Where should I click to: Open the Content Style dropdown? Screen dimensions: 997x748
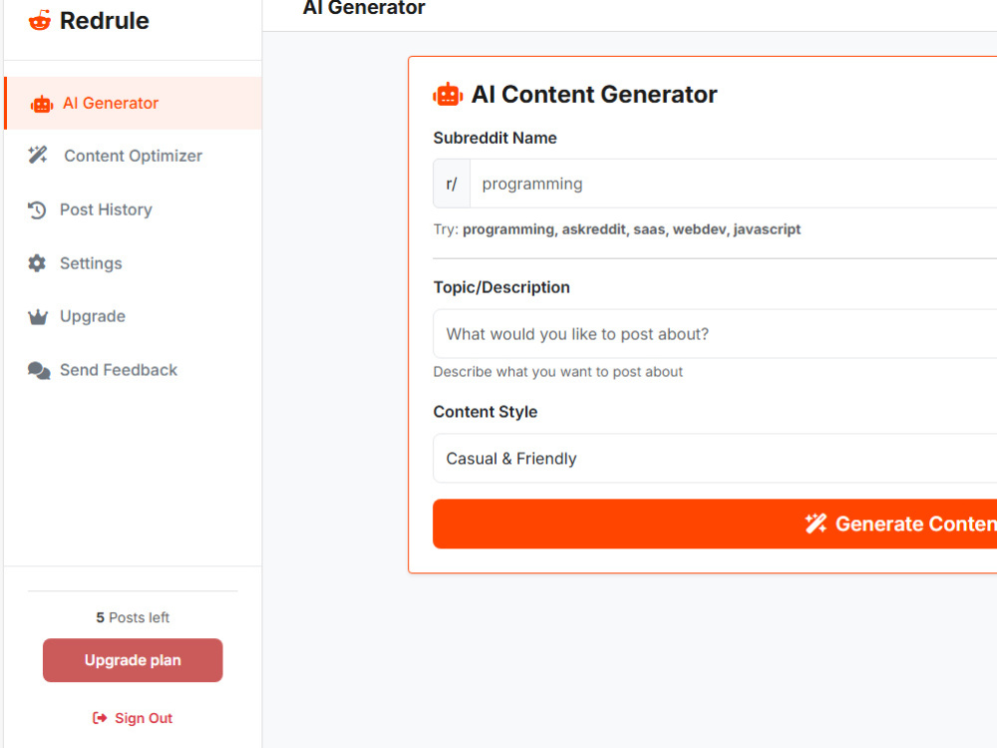tap(715, 458)
